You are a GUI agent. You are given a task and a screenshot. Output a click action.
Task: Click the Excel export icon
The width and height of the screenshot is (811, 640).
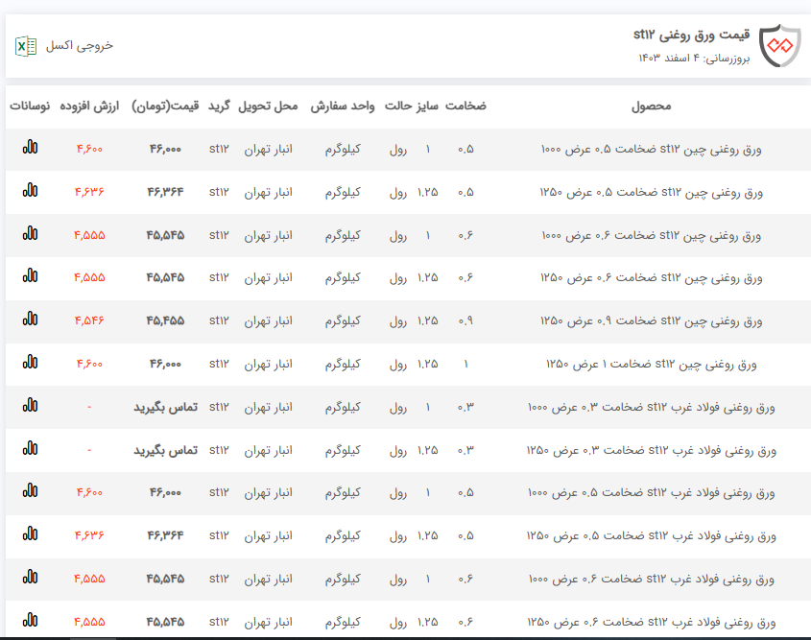click(26, 45)
